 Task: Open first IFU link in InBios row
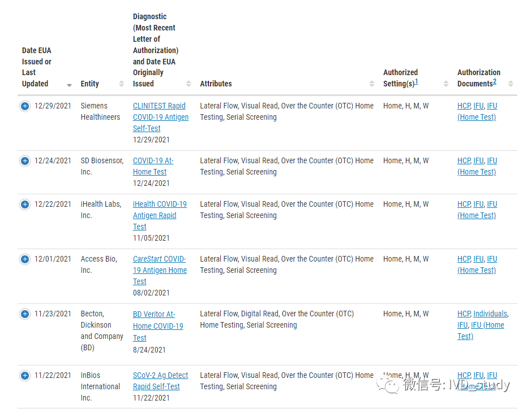[478, 375]
